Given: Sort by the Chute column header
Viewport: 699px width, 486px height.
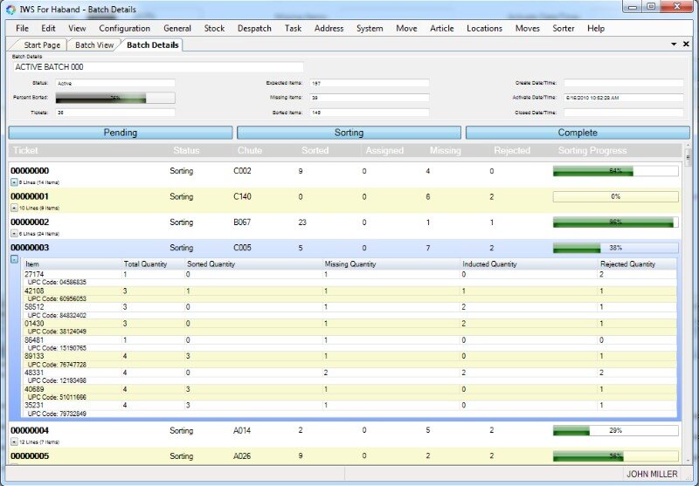Looking at the screenshot, I should point(249,150).
